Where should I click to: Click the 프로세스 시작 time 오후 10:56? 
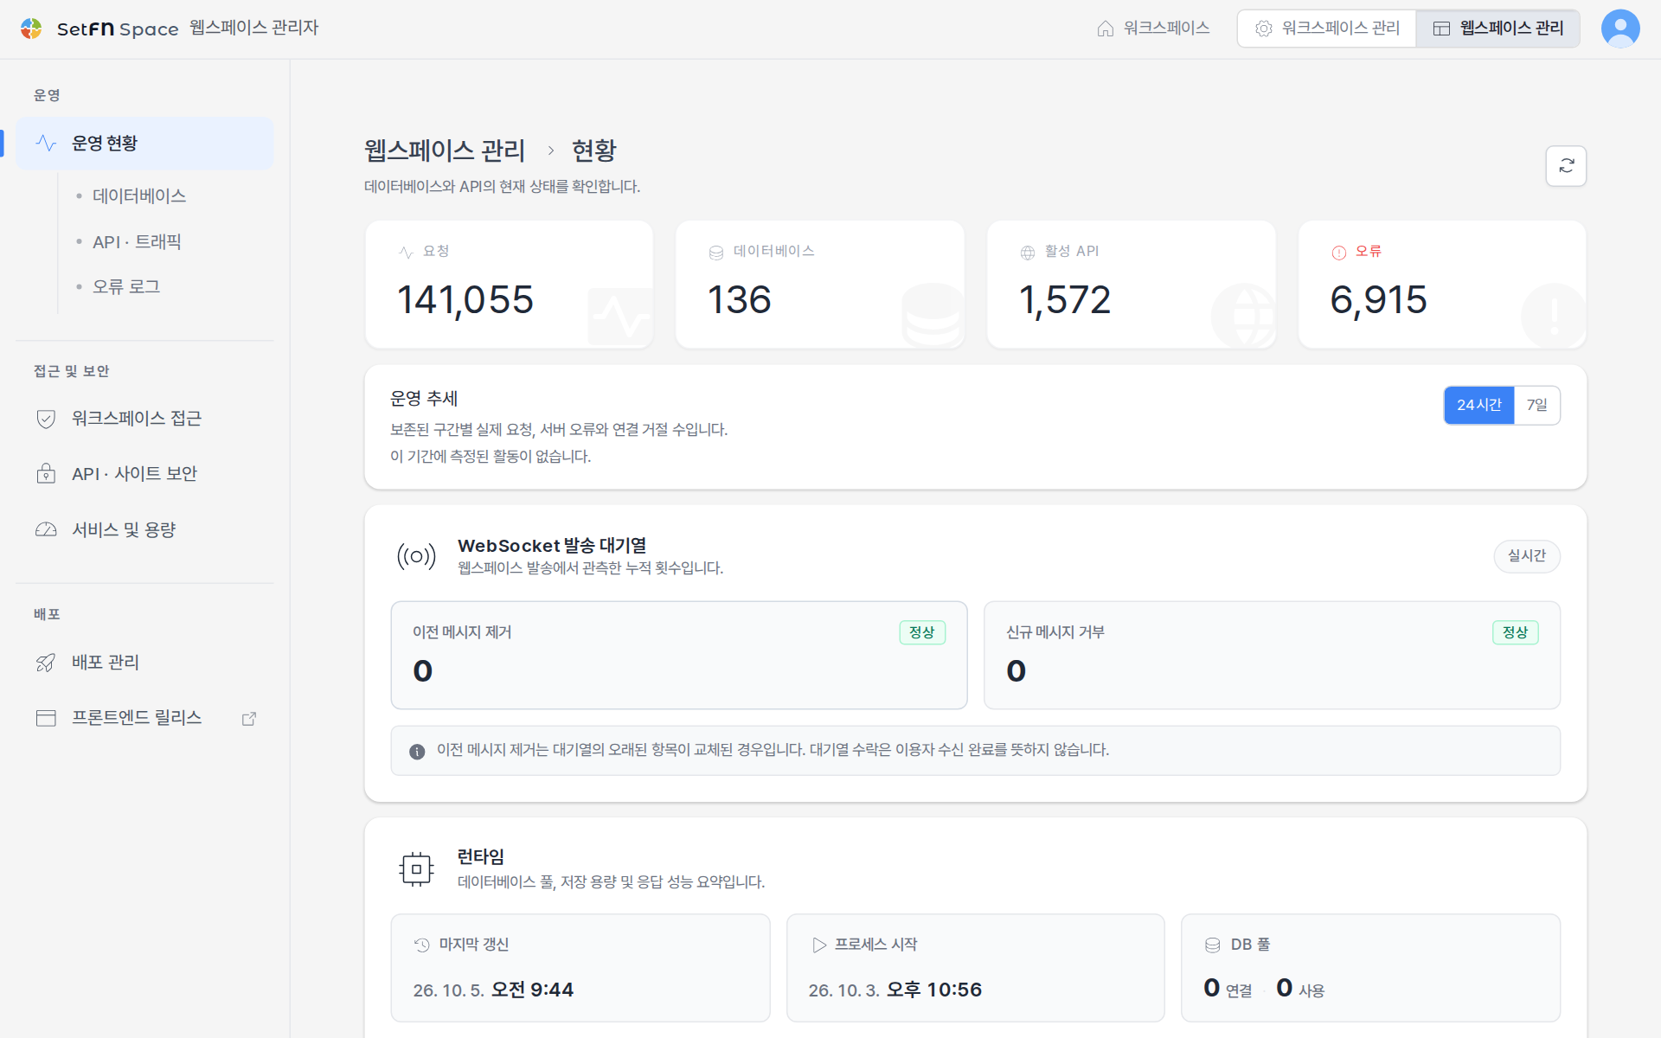tap(934, 990)
